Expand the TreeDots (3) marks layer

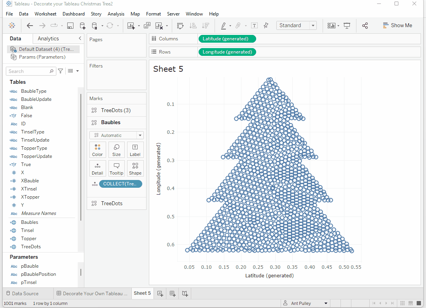[116, 110]
